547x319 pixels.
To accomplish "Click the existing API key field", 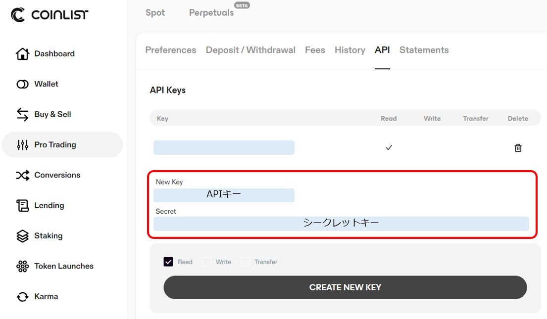I will (224, 147).
